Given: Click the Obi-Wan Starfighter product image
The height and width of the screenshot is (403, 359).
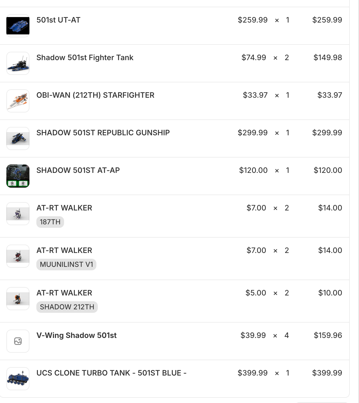Looking at the screenshot, I should tap(18, 101).
